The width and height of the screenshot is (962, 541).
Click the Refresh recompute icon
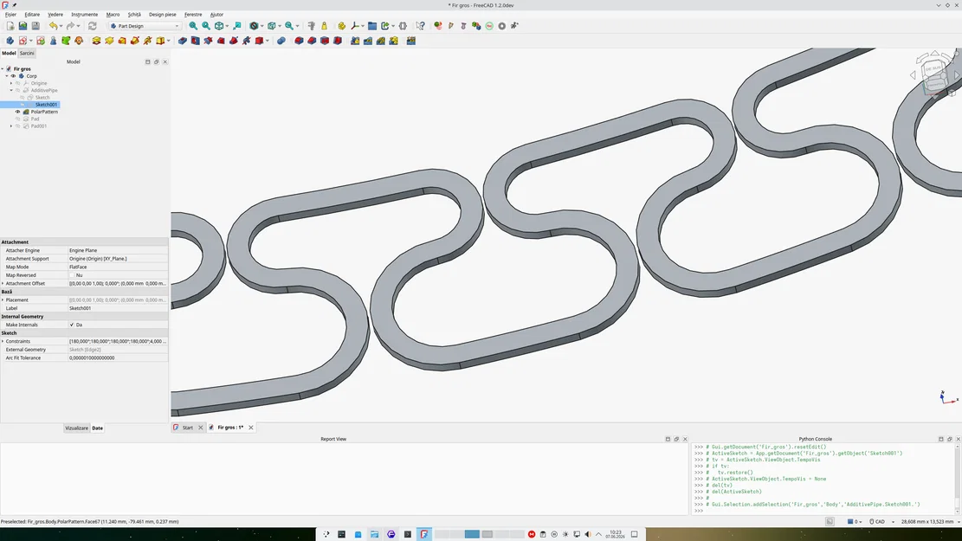[92, 26]
